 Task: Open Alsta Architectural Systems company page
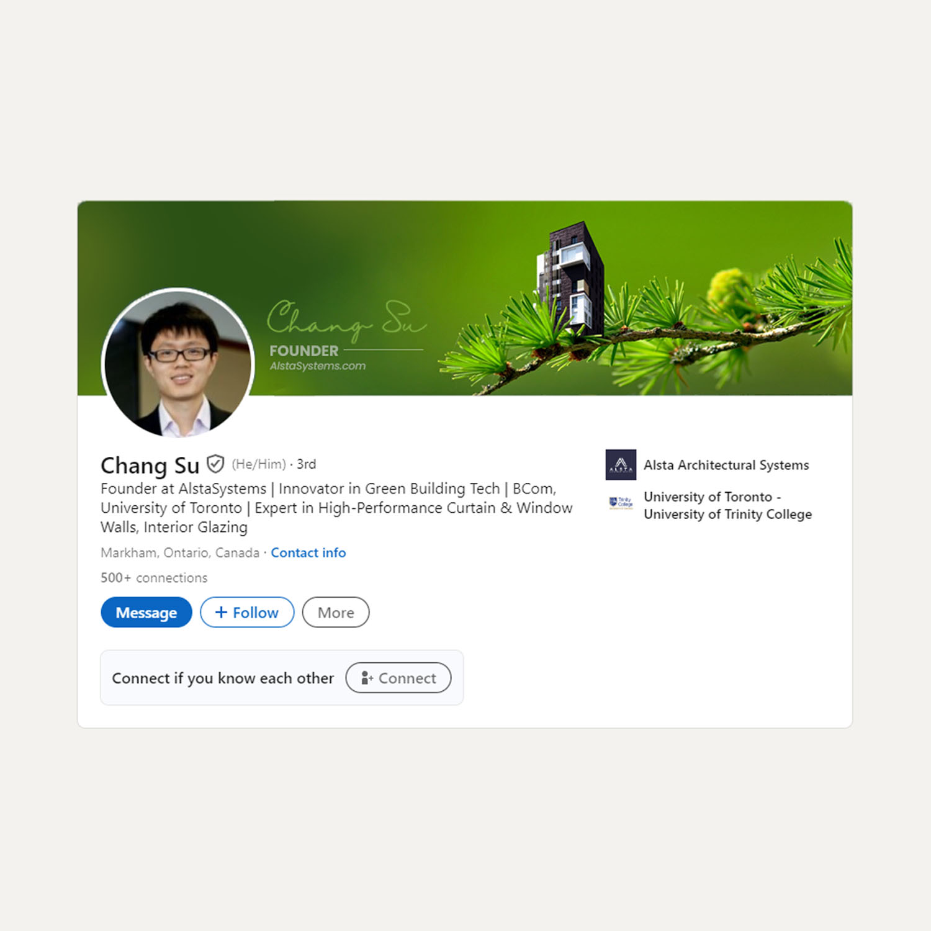(726, 465)
